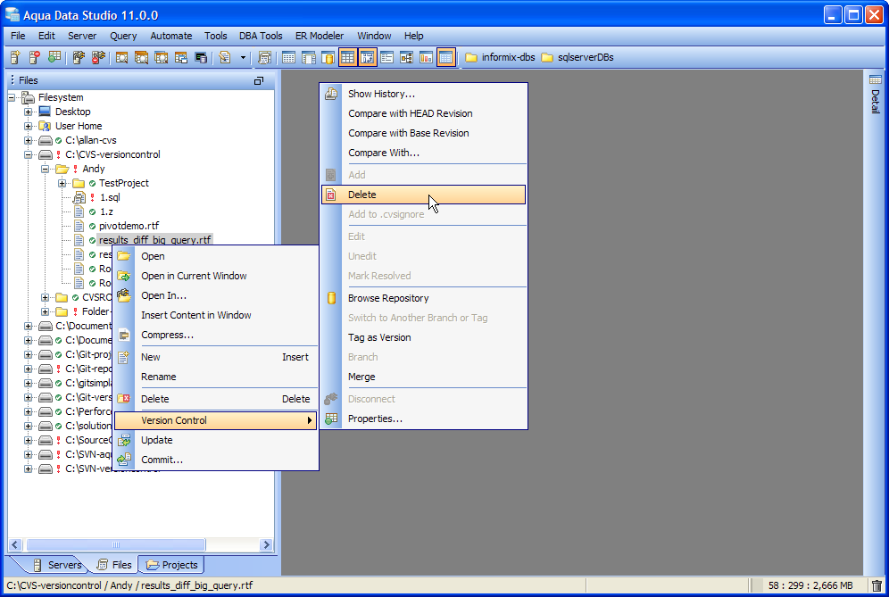
Task: Select the TestProject folder label
Action: (x=123, y=183)
